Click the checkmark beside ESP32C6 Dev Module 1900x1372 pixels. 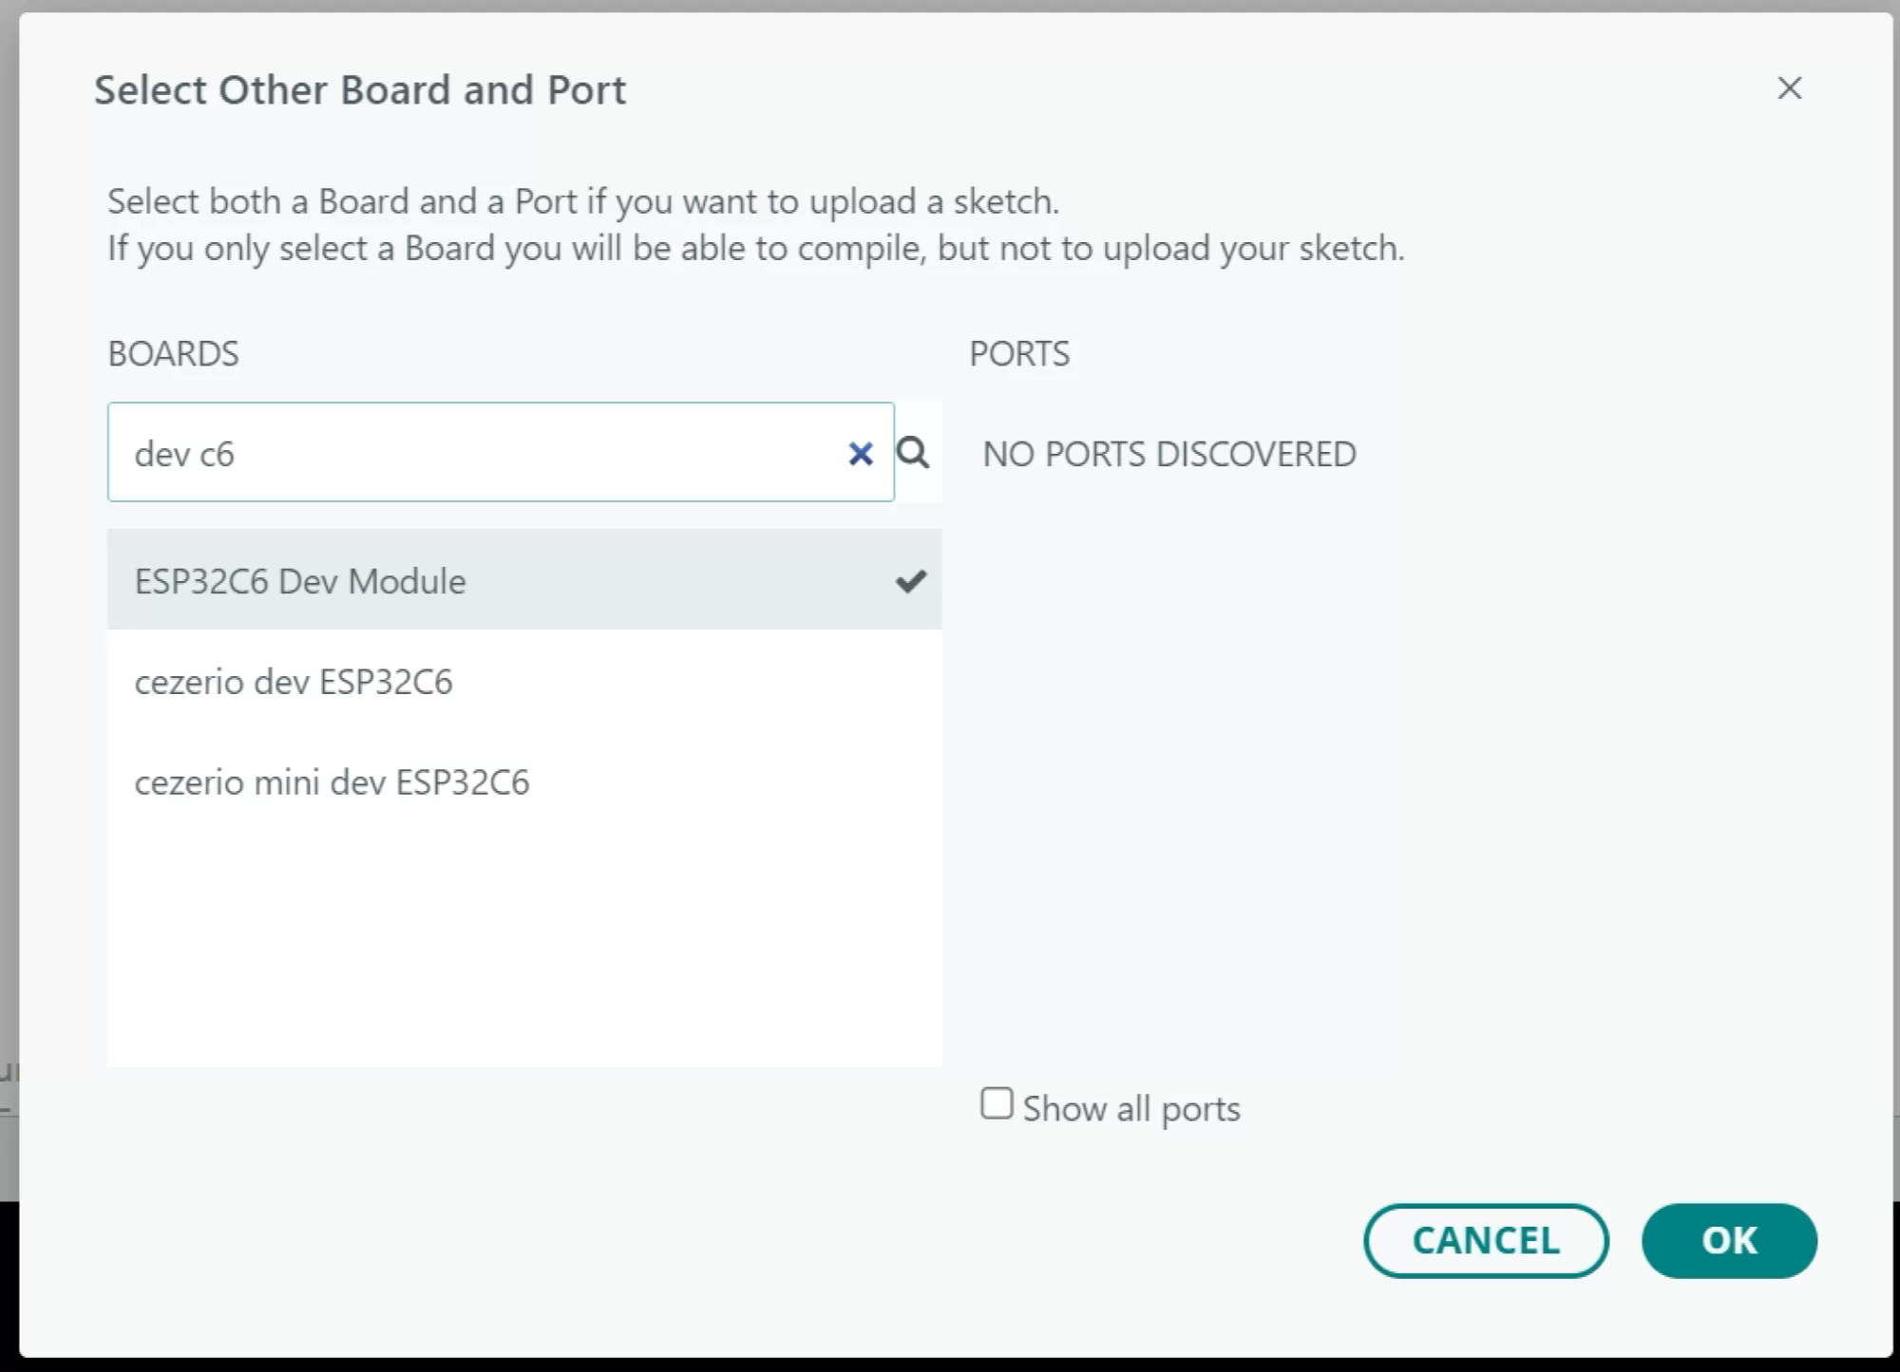tap(911, 581)
